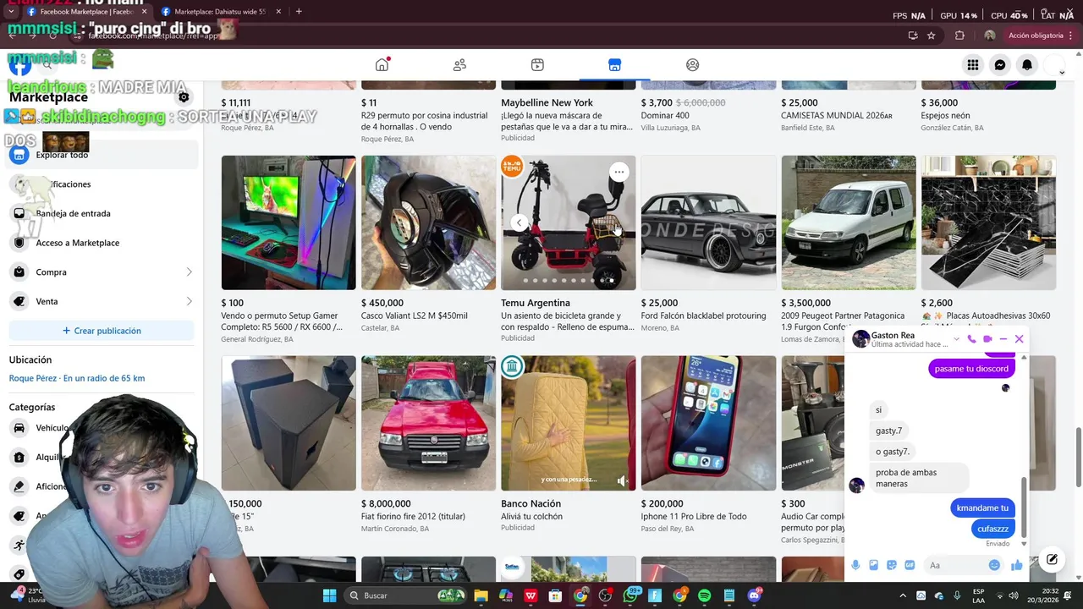1083x609 pixels.
Task: Switch to Daihatsu wide 55 Marketplace tab
Action: click(220, 12)
